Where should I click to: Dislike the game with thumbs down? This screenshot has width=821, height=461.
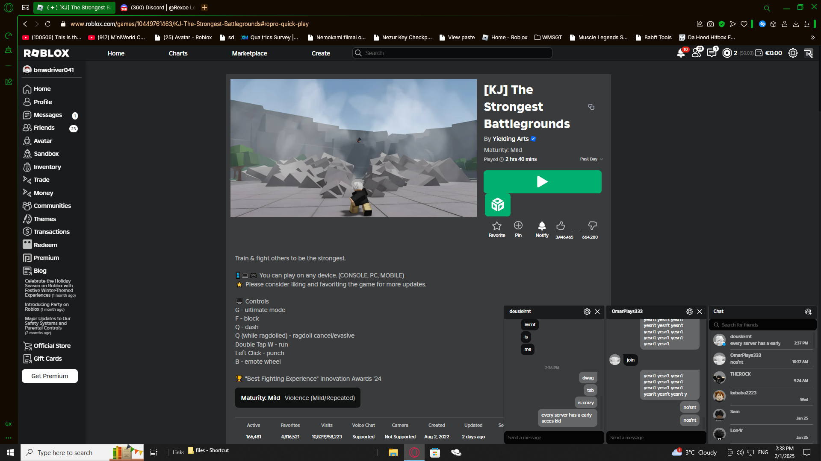point(592,226)
